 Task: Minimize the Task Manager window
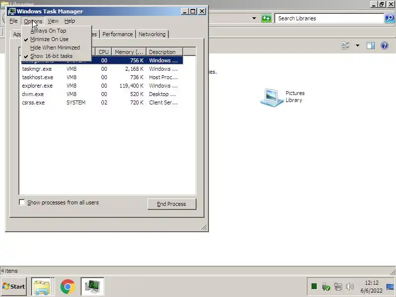point(185,11)
